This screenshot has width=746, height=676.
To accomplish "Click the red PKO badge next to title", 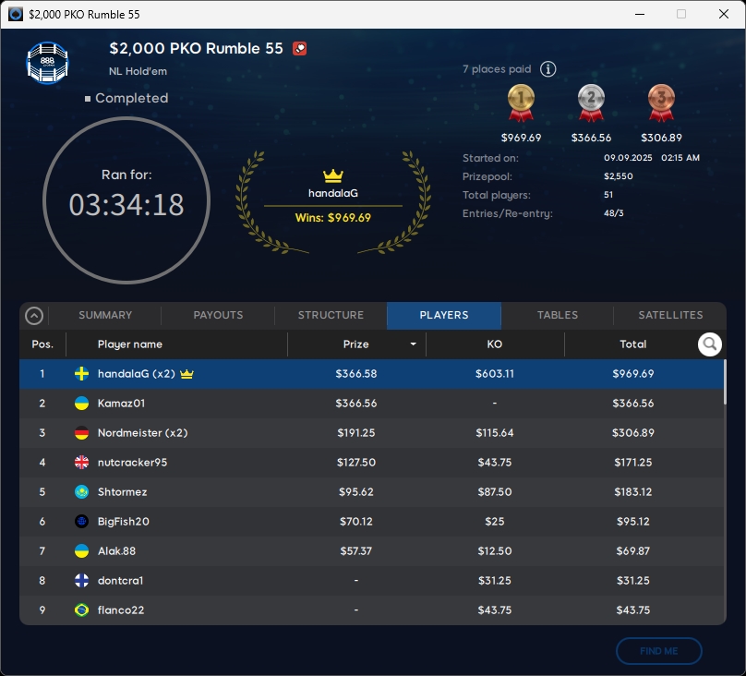I will point(299,49).
